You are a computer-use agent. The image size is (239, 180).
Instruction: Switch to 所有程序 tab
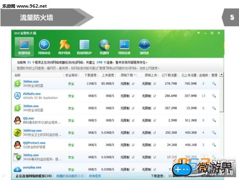[x=95, y=176]
